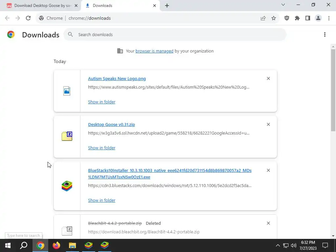The height and width of the screenshot is (252, 336).
Task: Open the 'browser is managed' link
Action: point(154,51)
